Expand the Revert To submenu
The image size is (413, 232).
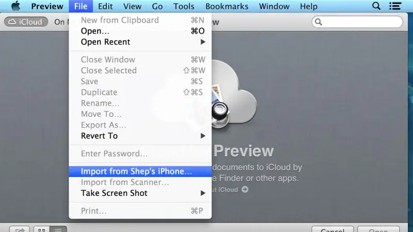[140, 136]
